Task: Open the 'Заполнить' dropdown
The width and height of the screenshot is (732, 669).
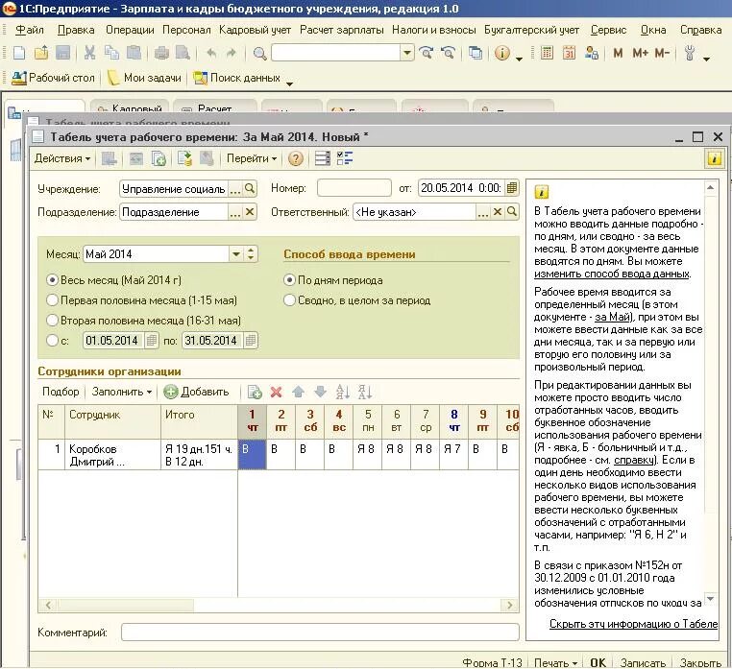Action: [122, 392]
